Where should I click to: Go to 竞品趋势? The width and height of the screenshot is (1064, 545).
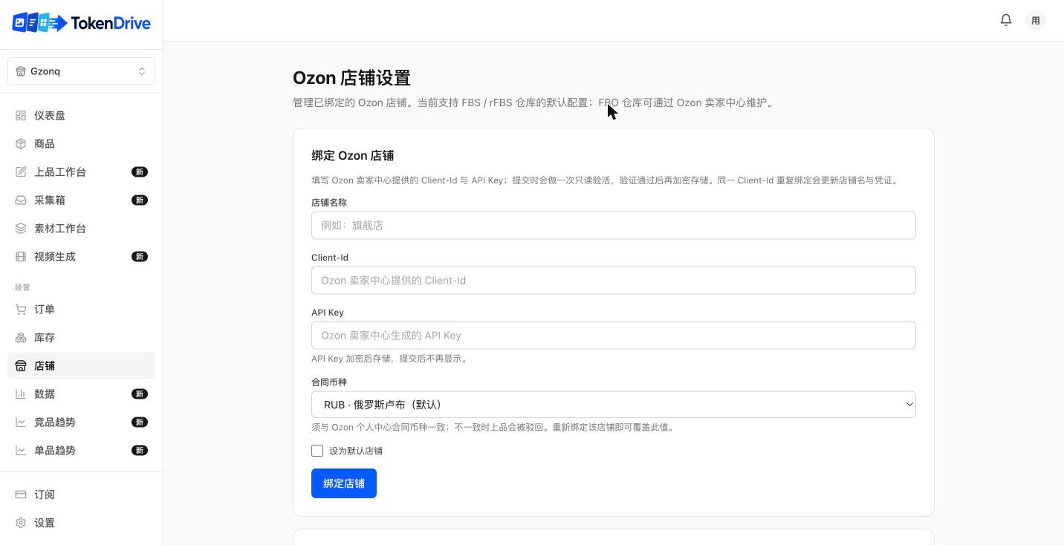(x=82, y=422)
